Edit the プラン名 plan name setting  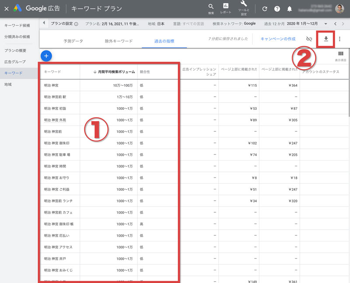[112, 24]
